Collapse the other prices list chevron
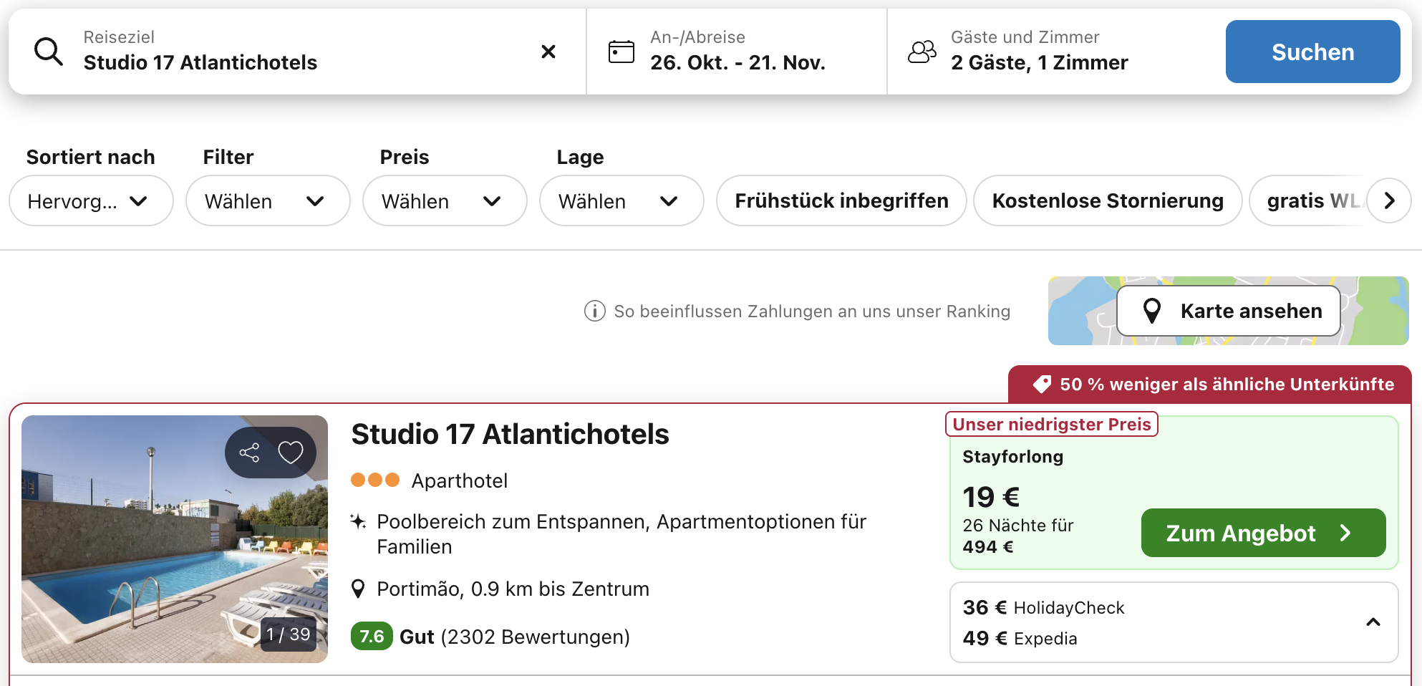The height and width of the screenshot is (686, 1422). [x=1373, y=622]
